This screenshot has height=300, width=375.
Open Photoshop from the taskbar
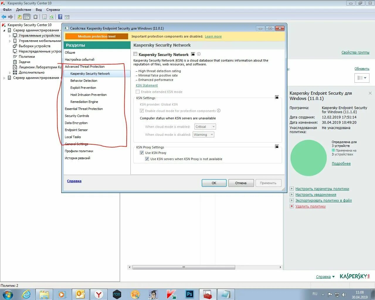pyautogui.click(x=189, y=294)
